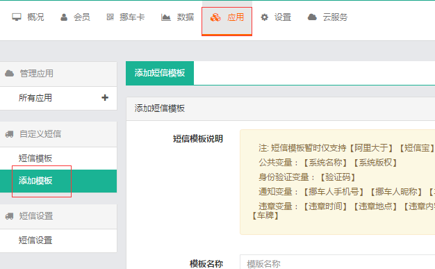The width and height of the screenshot is (435, 269).
Task: Click the cloud icon beside 云服务
Action: point(312,17)
